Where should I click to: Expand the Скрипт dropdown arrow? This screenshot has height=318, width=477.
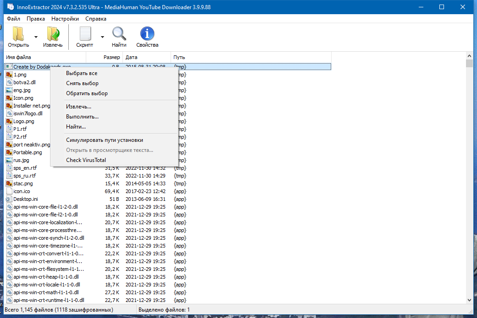pos(103,37)
